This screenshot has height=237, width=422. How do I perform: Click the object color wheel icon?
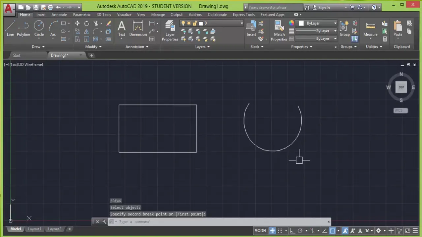coord(292,23)
